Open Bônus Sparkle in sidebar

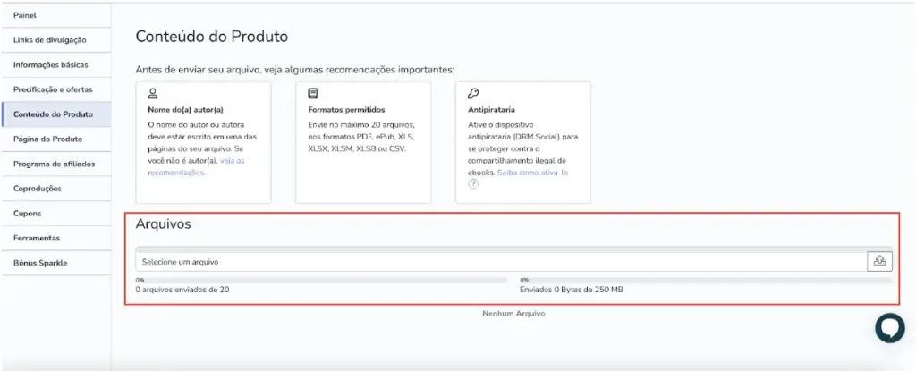[40, 263]
